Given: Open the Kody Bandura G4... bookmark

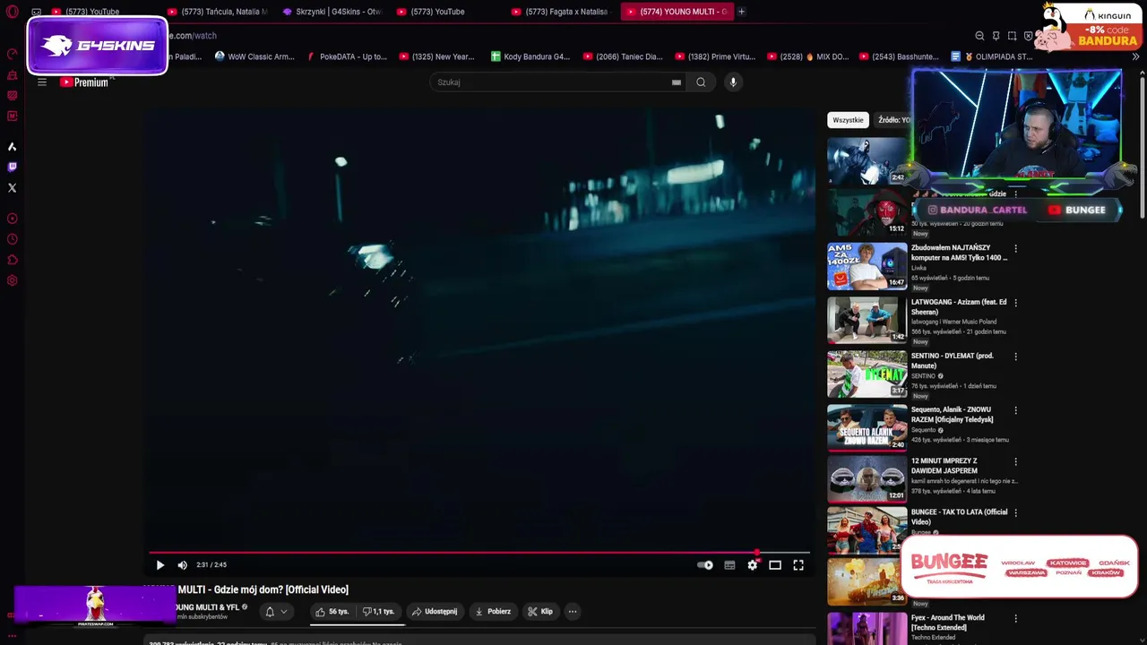Looking at the screenshot, I should (530, 56).
